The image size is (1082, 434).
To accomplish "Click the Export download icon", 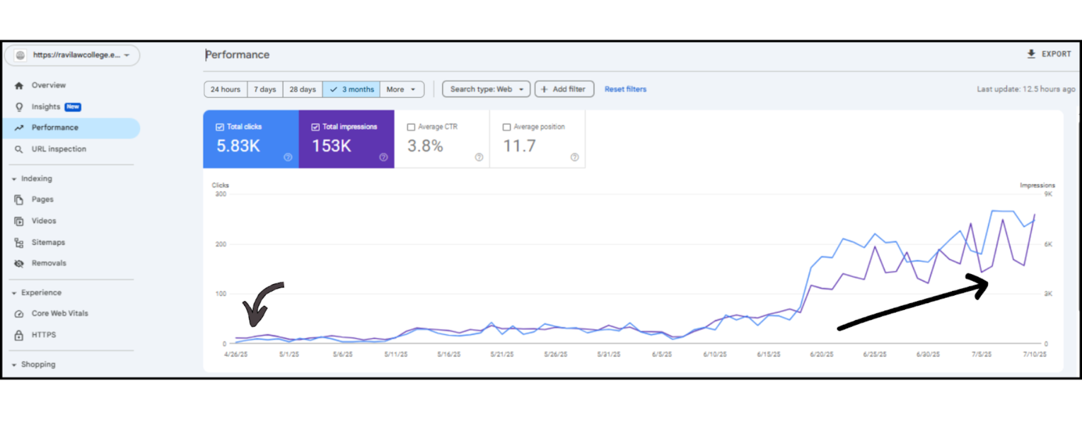I will (x=1031, y=54).
